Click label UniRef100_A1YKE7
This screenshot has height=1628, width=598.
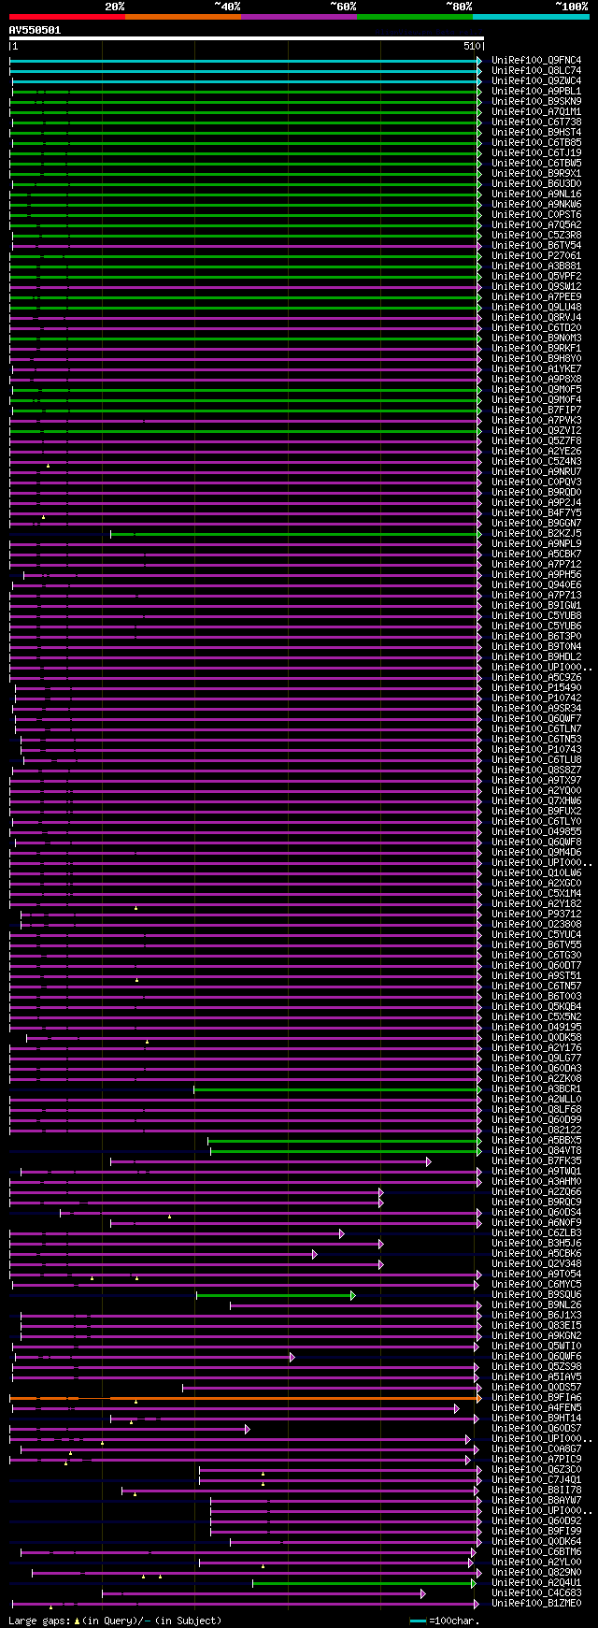click(x=536, y=369)
